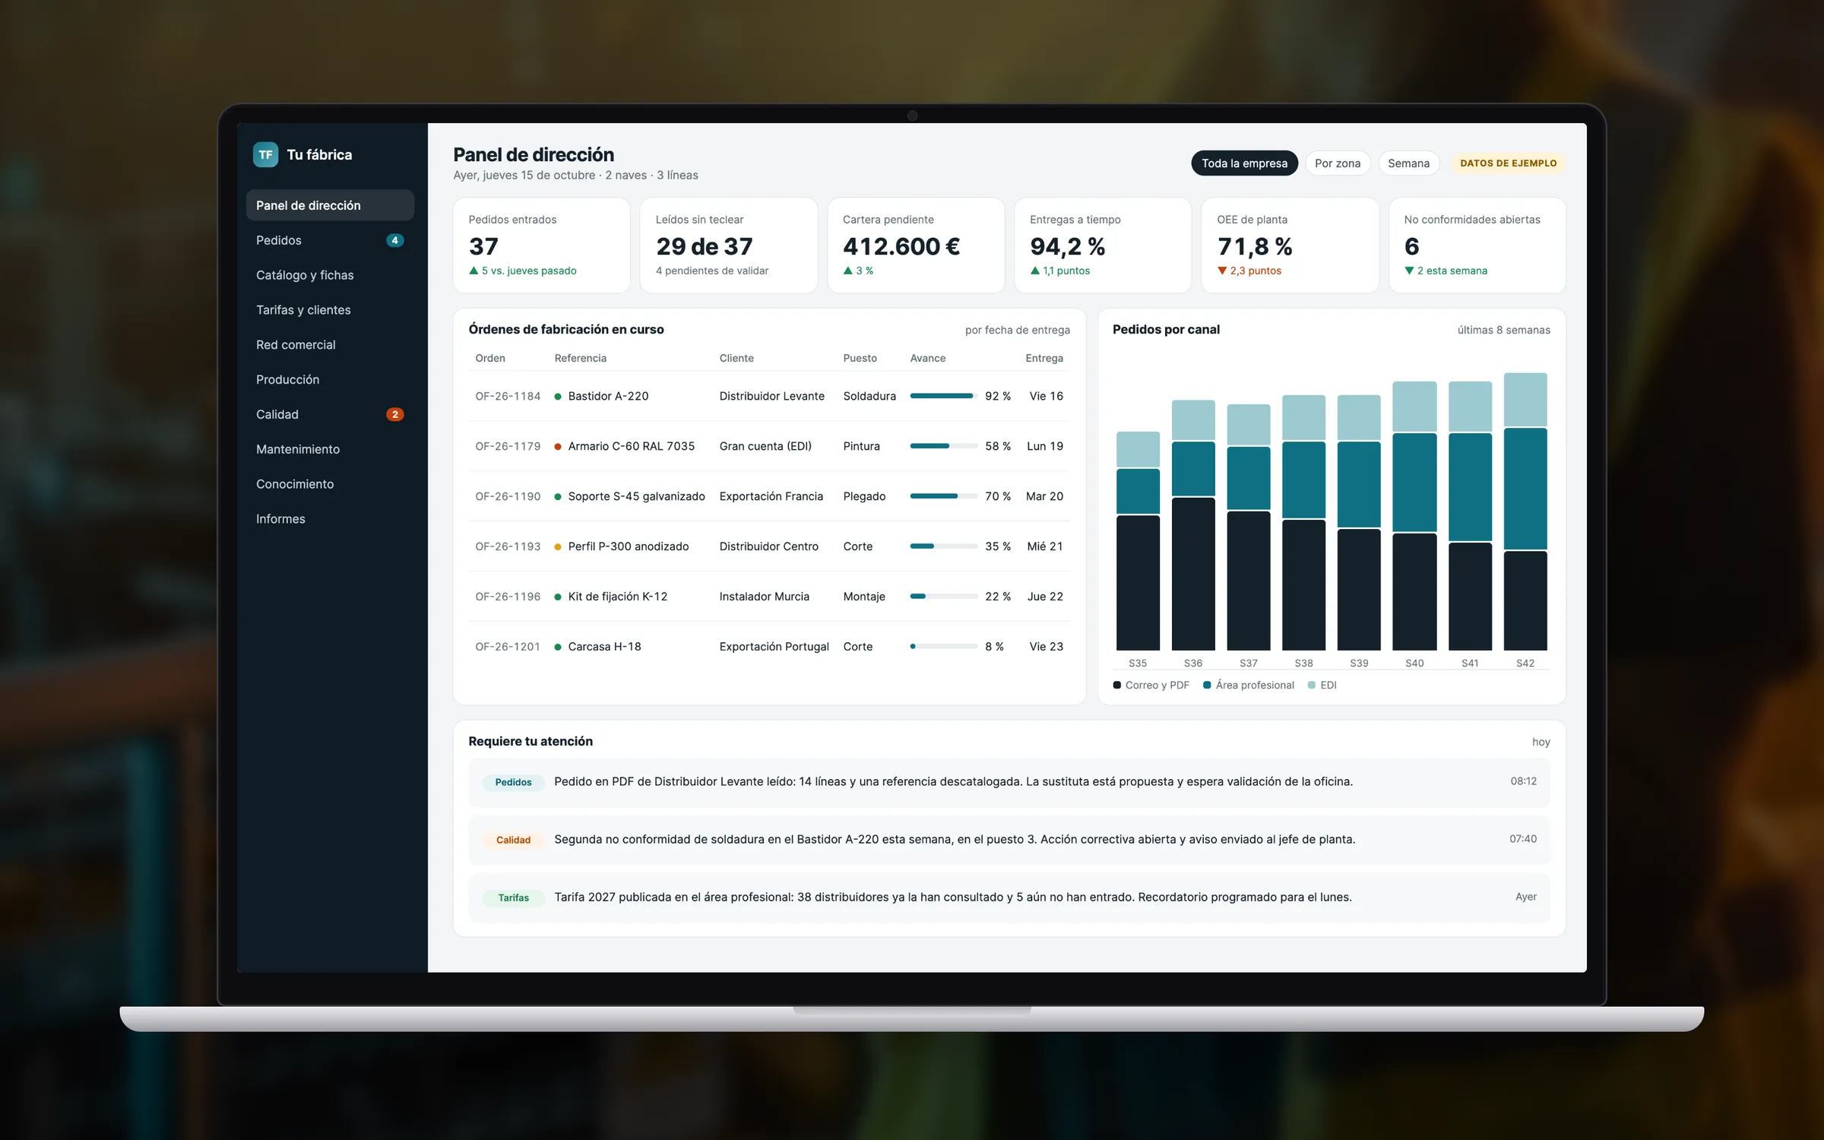1824x1140 pixels.
Task: Click the red down arrow in OEE card
Action: click(1222, 271)
